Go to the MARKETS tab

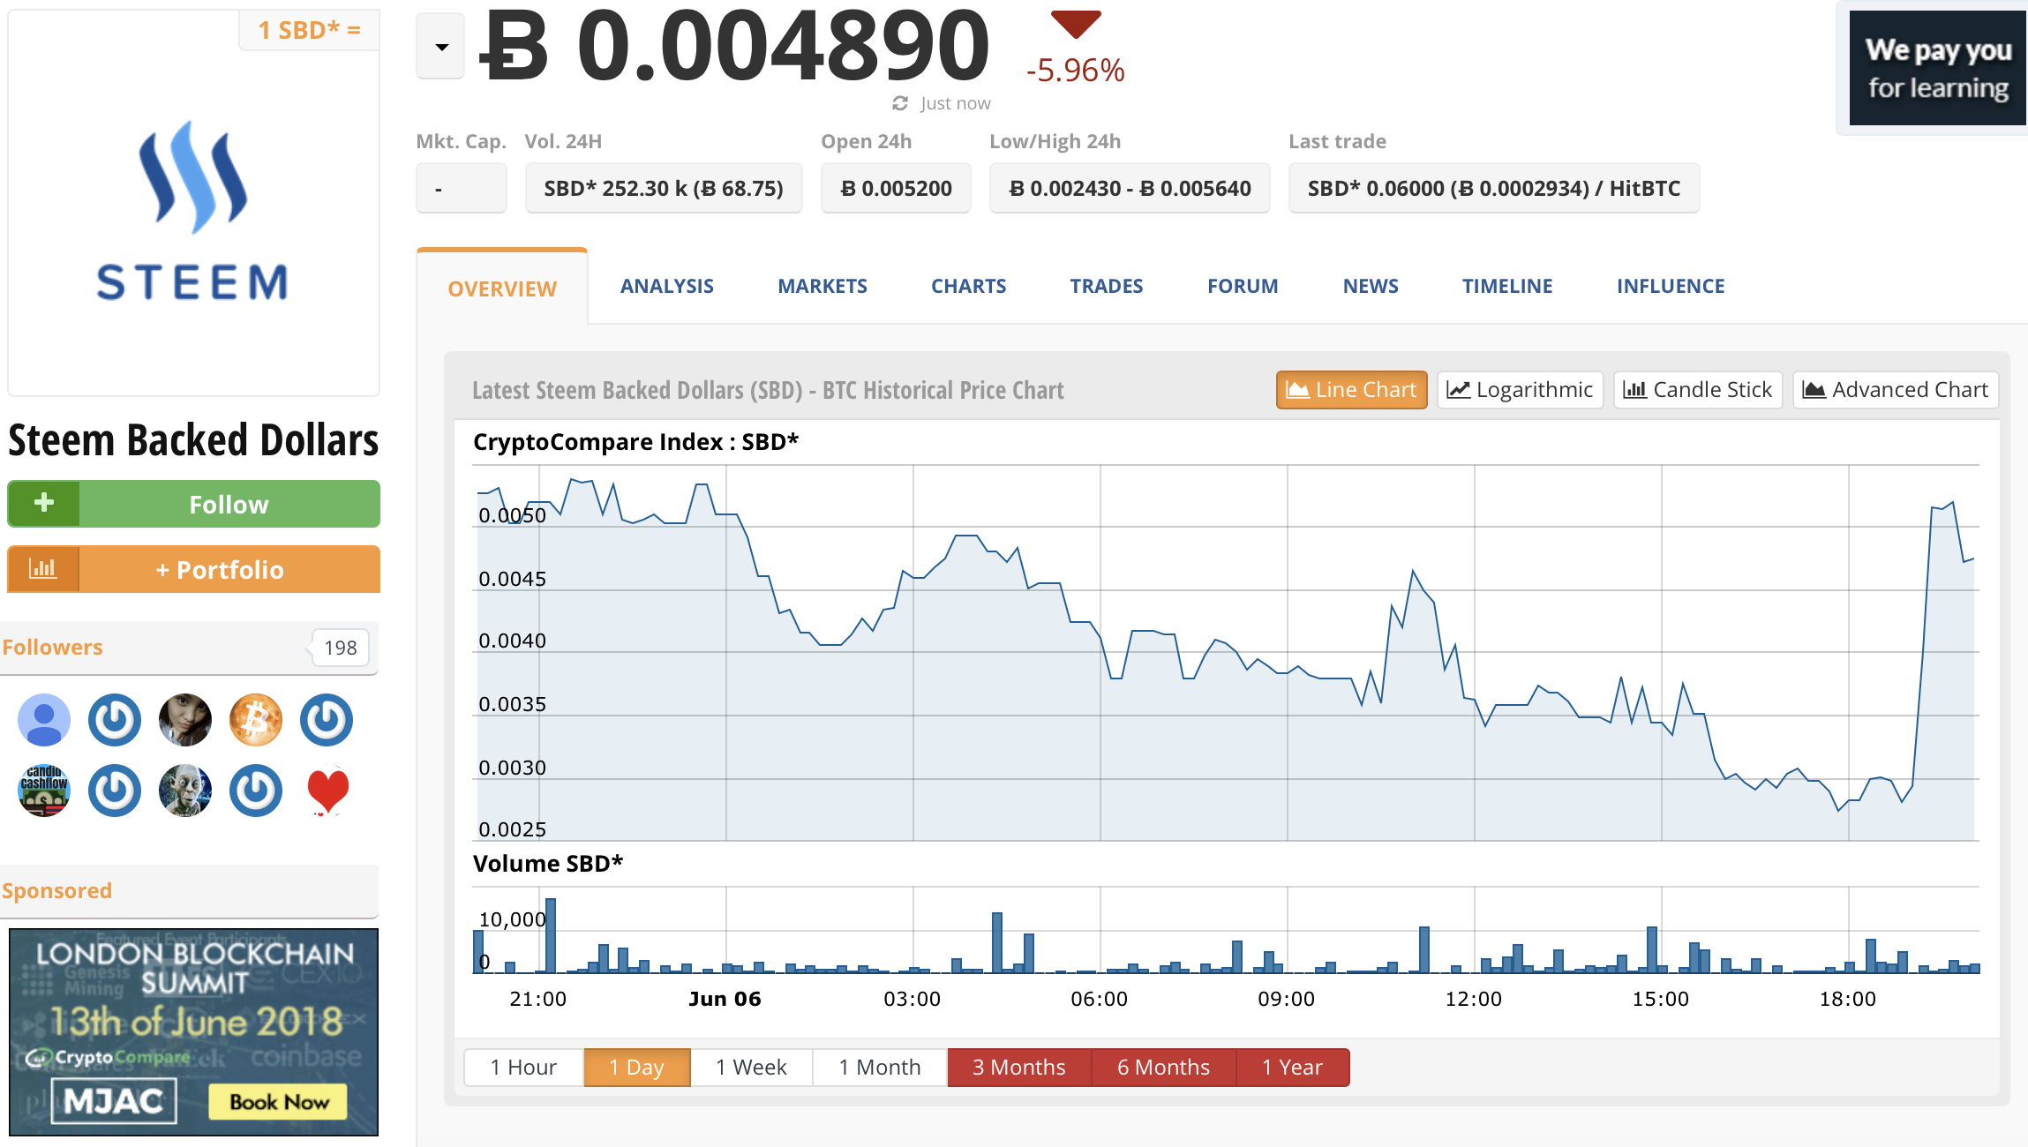[x=822, y=286]
